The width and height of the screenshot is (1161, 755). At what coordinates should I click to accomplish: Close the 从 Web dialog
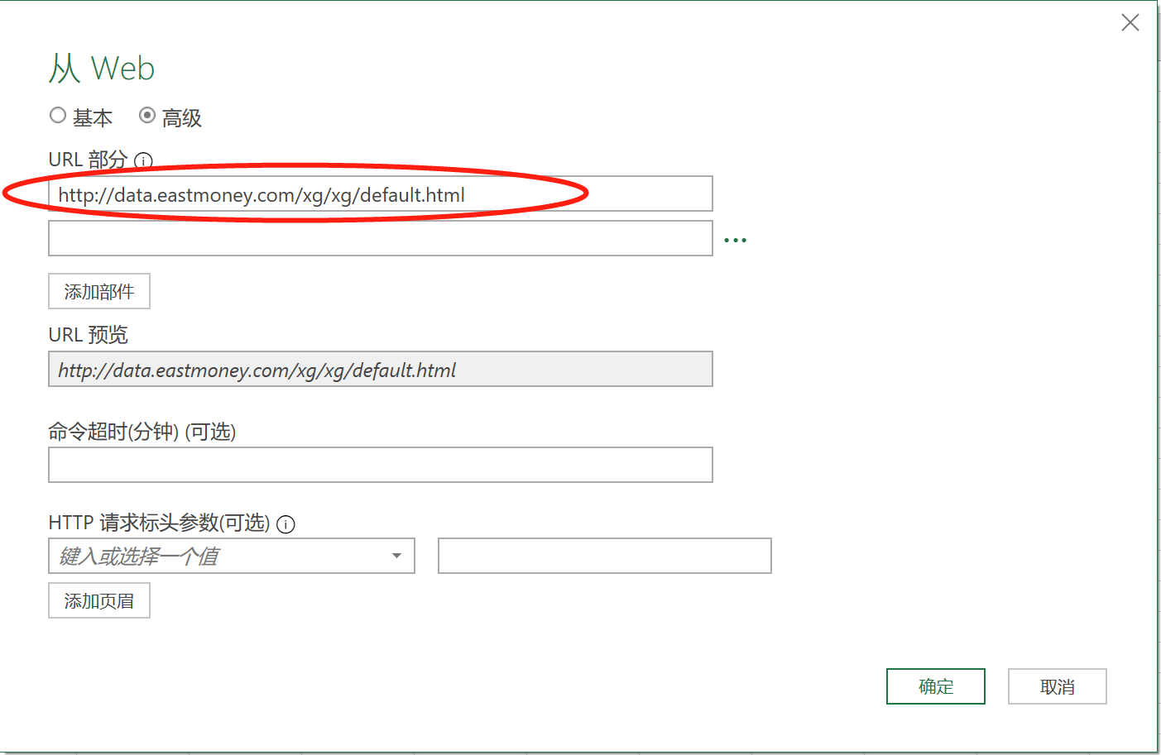pos(1130,22)
